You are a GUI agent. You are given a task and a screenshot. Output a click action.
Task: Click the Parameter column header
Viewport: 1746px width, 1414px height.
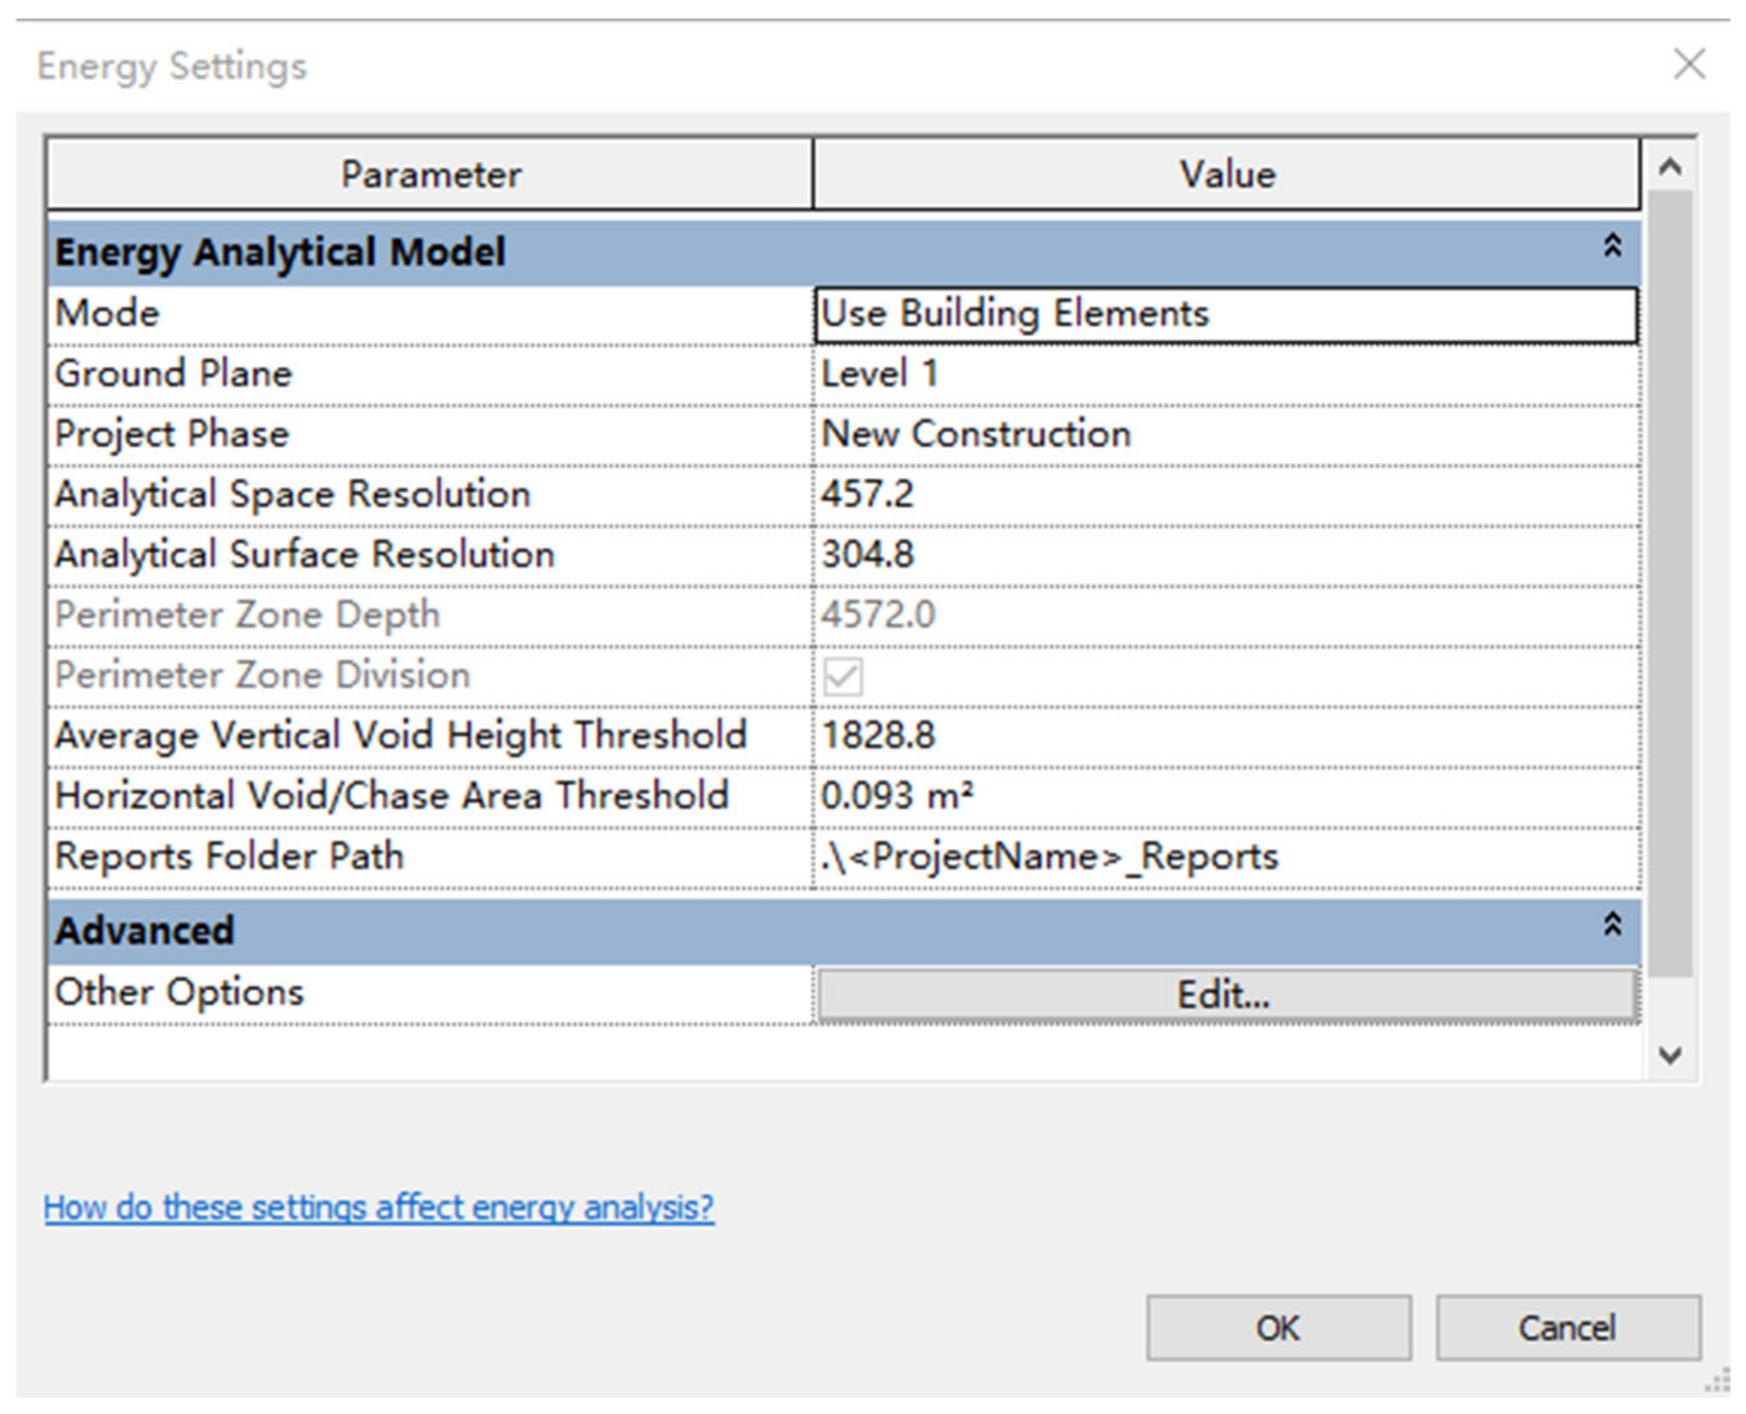[430, 174]
